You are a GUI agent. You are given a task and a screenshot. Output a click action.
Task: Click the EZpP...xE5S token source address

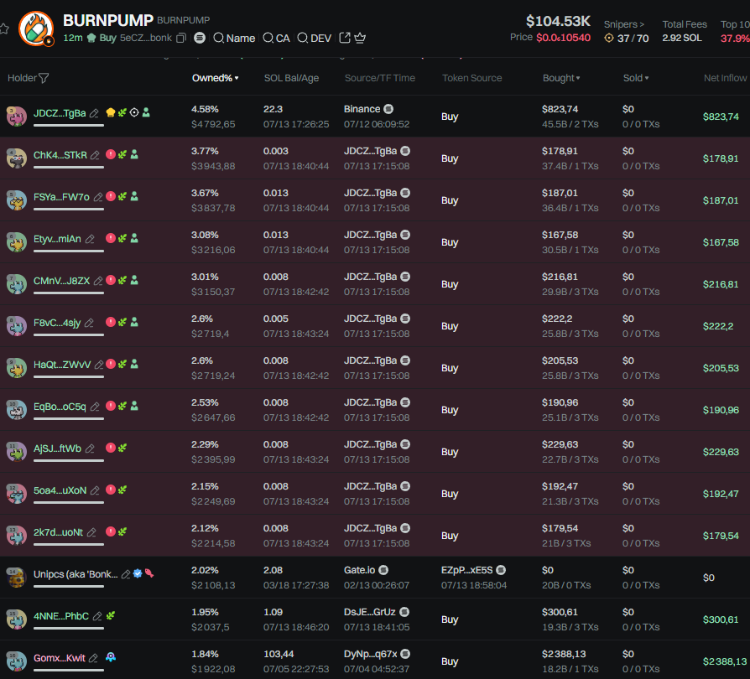466,570
